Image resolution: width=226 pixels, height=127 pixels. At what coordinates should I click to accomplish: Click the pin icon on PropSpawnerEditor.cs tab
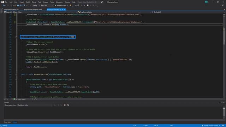click(63, 10)
